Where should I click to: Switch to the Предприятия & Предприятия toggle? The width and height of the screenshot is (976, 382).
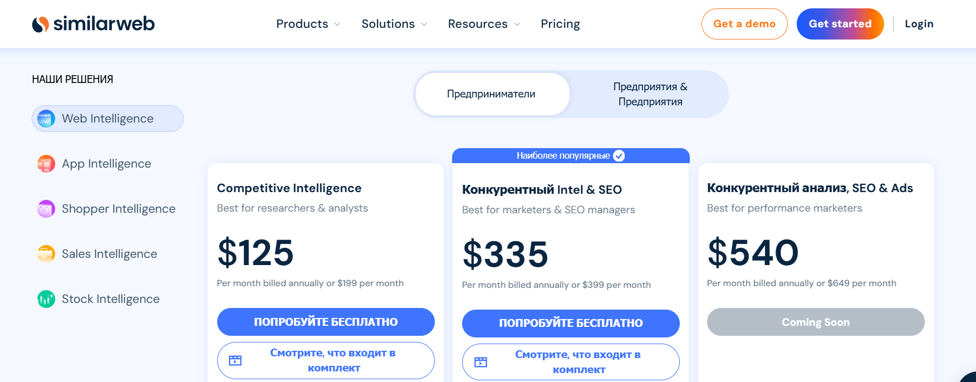coord(650,94)
